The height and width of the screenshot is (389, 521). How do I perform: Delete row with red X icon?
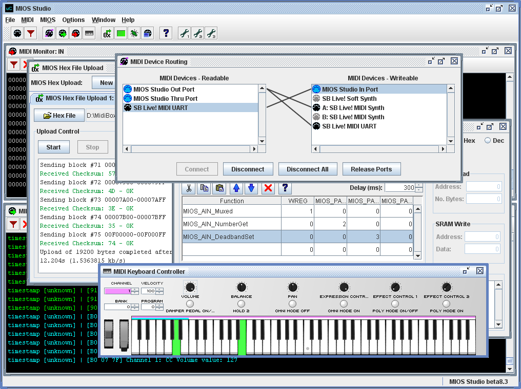click(268, 188)
